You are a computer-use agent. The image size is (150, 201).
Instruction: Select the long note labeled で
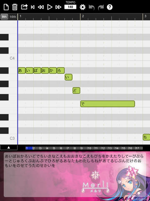[x=107, y=104]
